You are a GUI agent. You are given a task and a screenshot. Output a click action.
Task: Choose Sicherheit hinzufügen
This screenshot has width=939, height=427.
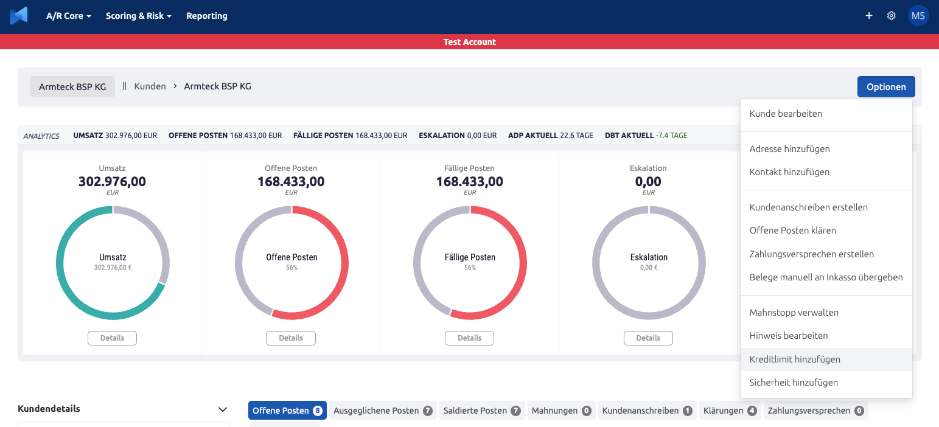826,383
